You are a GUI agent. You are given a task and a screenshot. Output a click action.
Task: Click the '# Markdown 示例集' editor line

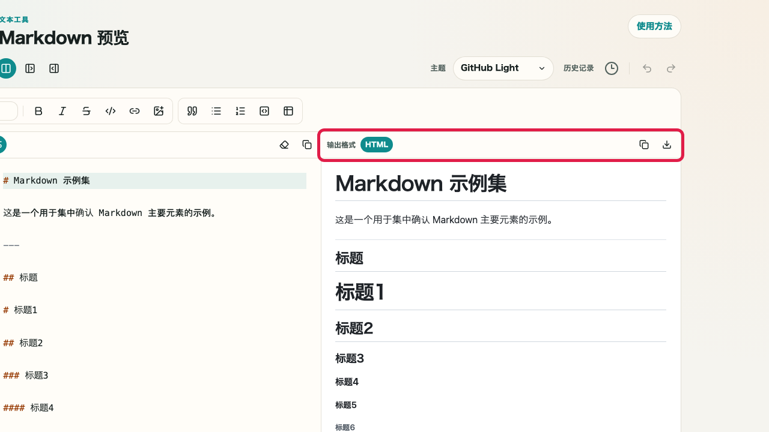point(154,181)
